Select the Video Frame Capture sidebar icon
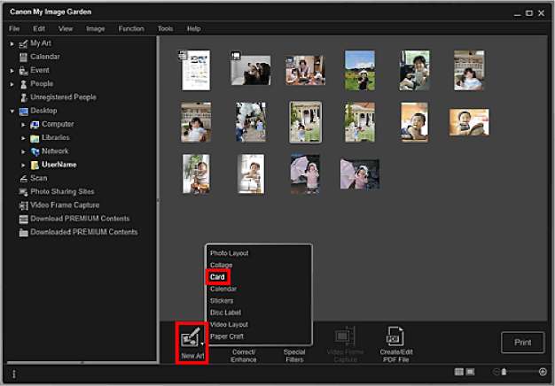The width and height of the screenshot is (555, 386). [23, 205]
